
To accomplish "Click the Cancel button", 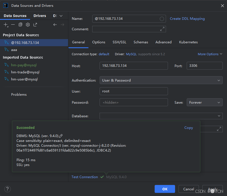I will 188,189.
